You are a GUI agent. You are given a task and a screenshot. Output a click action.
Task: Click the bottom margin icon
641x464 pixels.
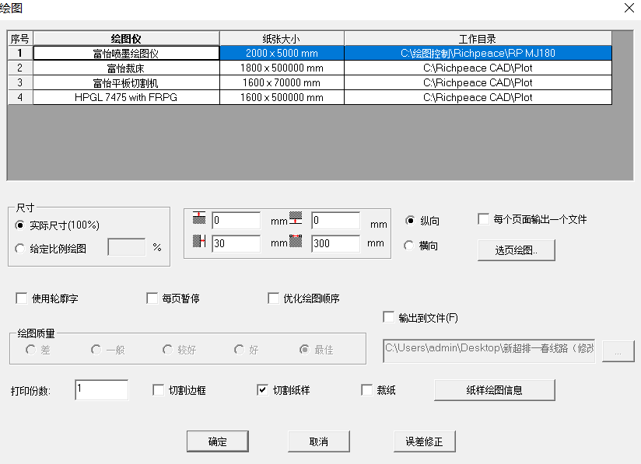pos(296,219)
